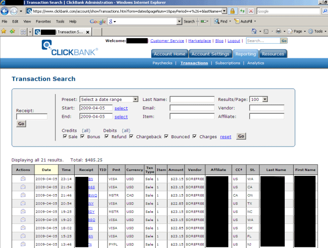Expand the Quick Tabs dropdown arrow
328x248 pixels.
point(30,32)
